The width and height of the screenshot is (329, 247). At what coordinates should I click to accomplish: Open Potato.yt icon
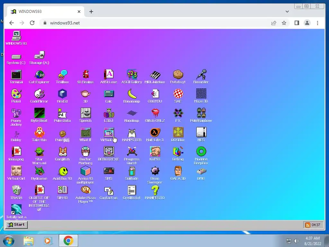click(x=178, y=75)
